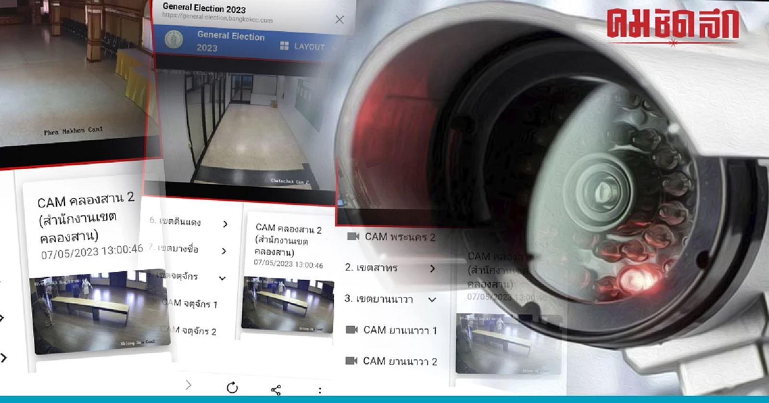This screenshot has width=769, height=403.
Task: Select CAM จตุจักร 2 from the list
Action: (188, 331)
